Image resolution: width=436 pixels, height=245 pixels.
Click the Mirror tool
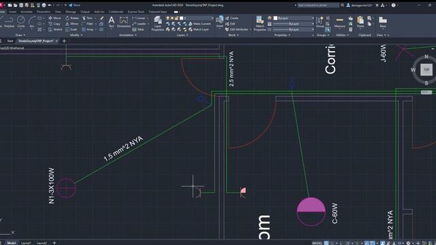tap(72, 24)
